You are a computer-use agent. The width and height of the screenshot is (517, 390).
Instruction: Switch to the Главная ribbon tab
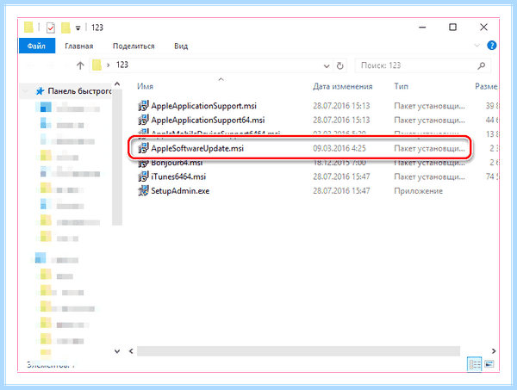pos(79,46)
